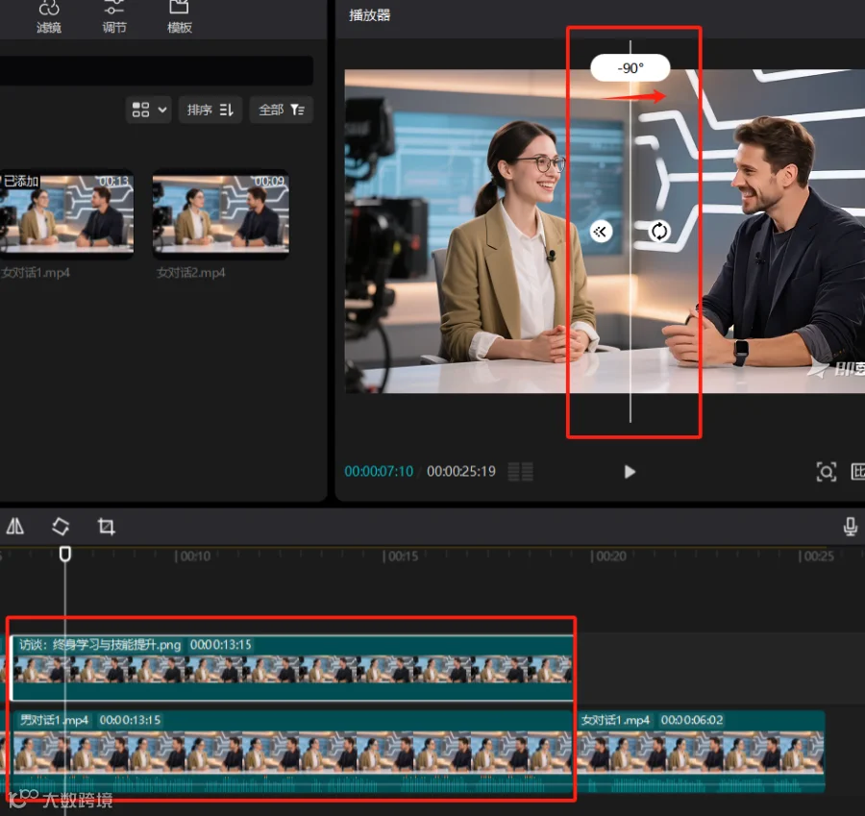865x816 pixels.
Task: Select the 女对话1.mp4 clip on timeline
Action: (x=702, y=751)
